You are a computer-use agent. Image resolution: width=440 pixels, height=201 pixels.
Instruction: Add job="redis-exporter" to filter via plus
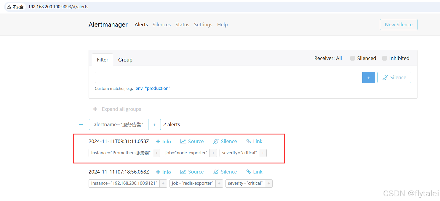click(x=219, y=183)
